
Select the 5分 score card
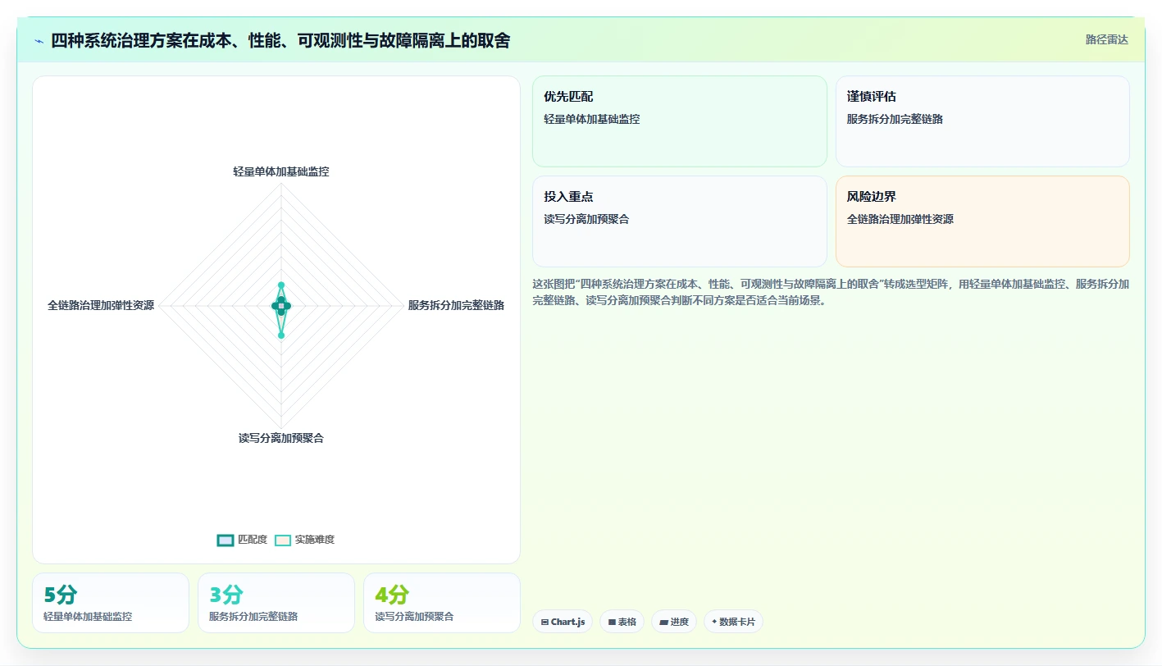pos(111,603)
